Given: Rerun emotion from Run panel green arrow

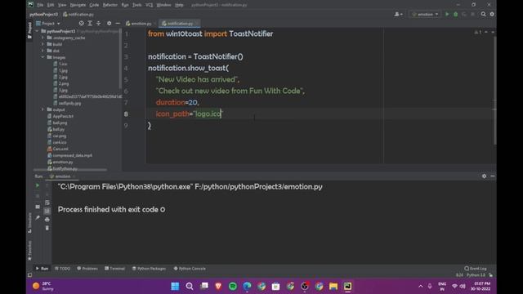Looking at the screenshot, I should 38,185.
